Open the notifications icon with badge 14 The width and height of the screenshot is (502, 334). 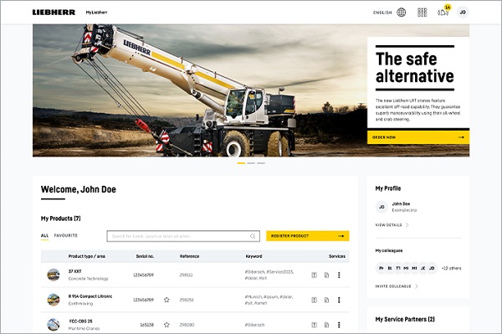point(443,13)
